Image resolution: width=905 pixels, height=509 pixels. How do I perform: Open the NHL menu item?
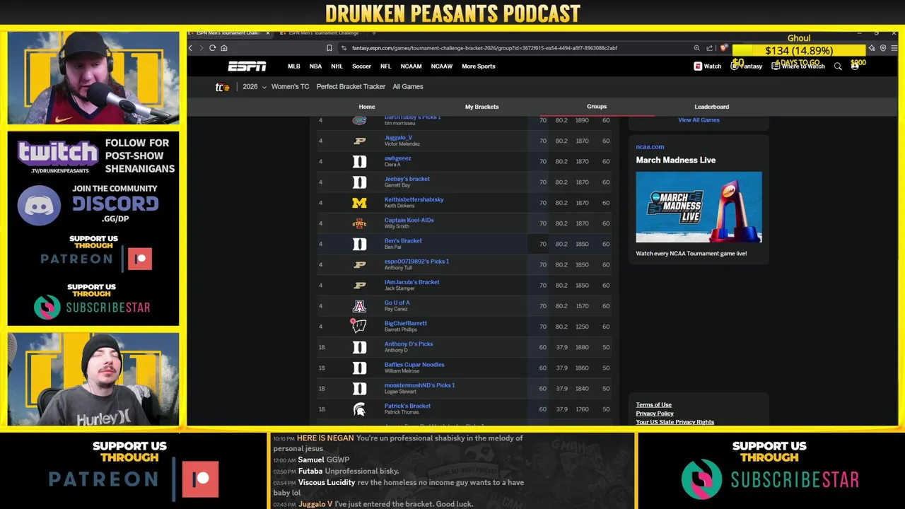pos(337,66)
